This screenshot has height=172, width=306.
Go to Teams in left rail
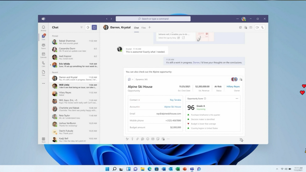[43, 46]
